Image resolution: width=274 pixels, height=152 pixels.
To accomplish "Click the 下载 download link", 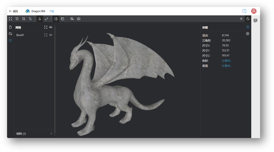I will (x=51, y=11).
